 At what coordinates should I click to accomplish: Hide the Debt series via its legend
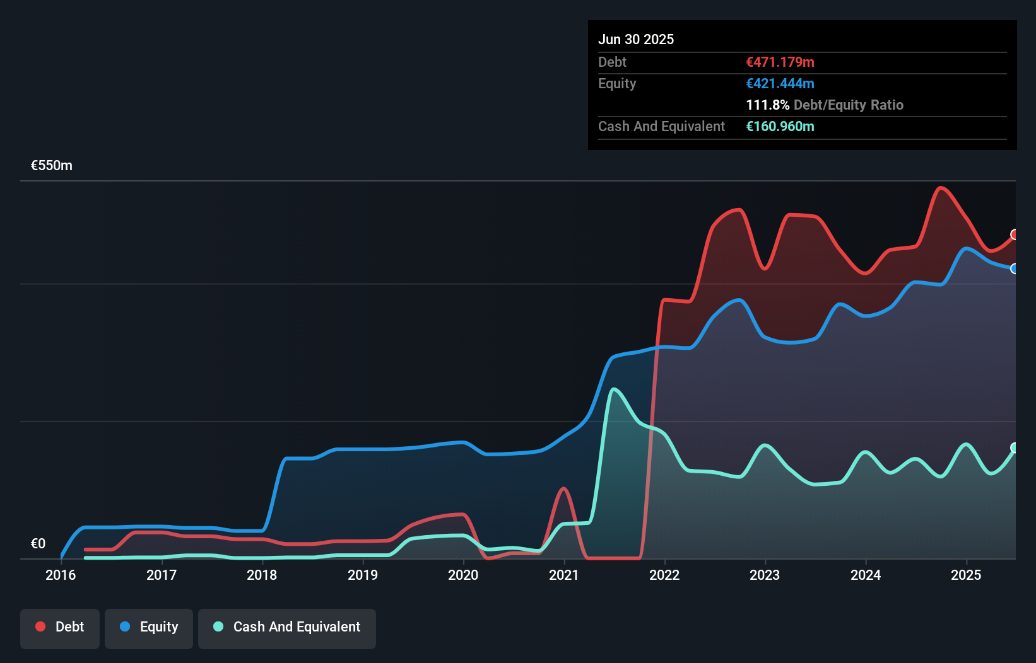coord(60,627)
